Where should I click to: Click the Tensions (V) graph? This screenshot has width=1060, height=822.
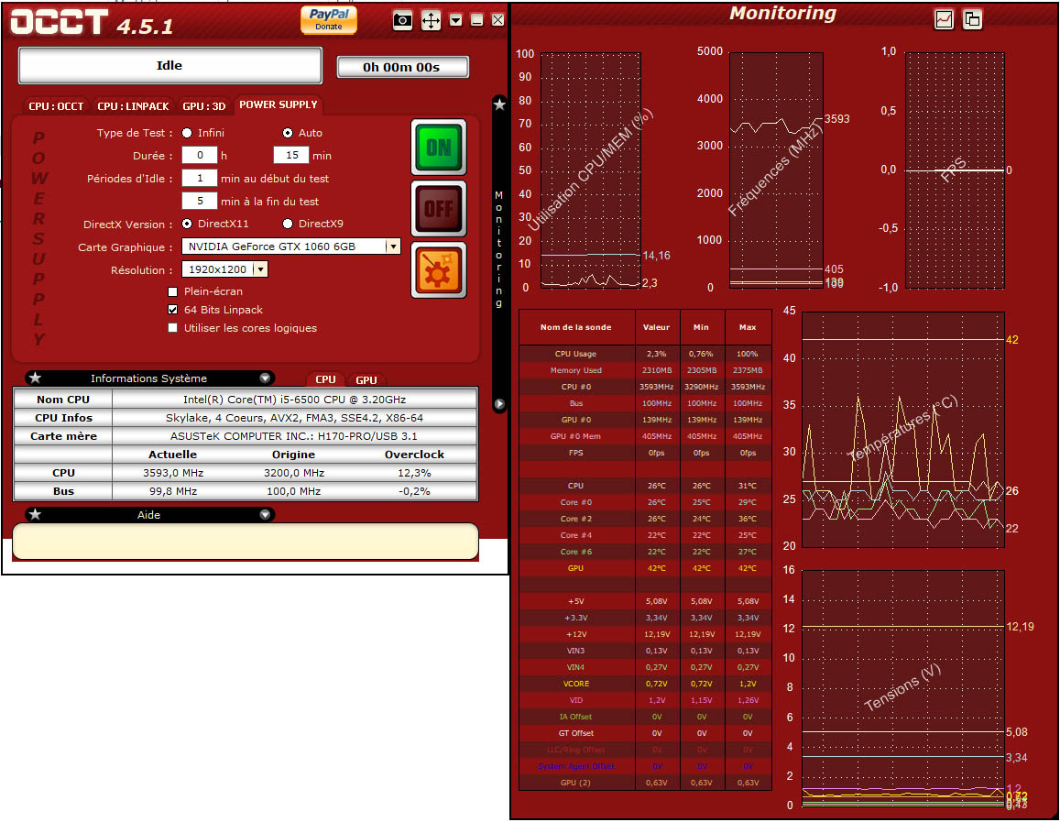pyautogui.click(x=903, y=688)
